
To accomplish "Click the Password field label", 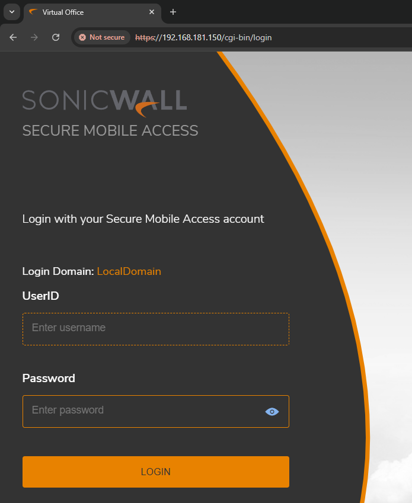I will (49, 378).
